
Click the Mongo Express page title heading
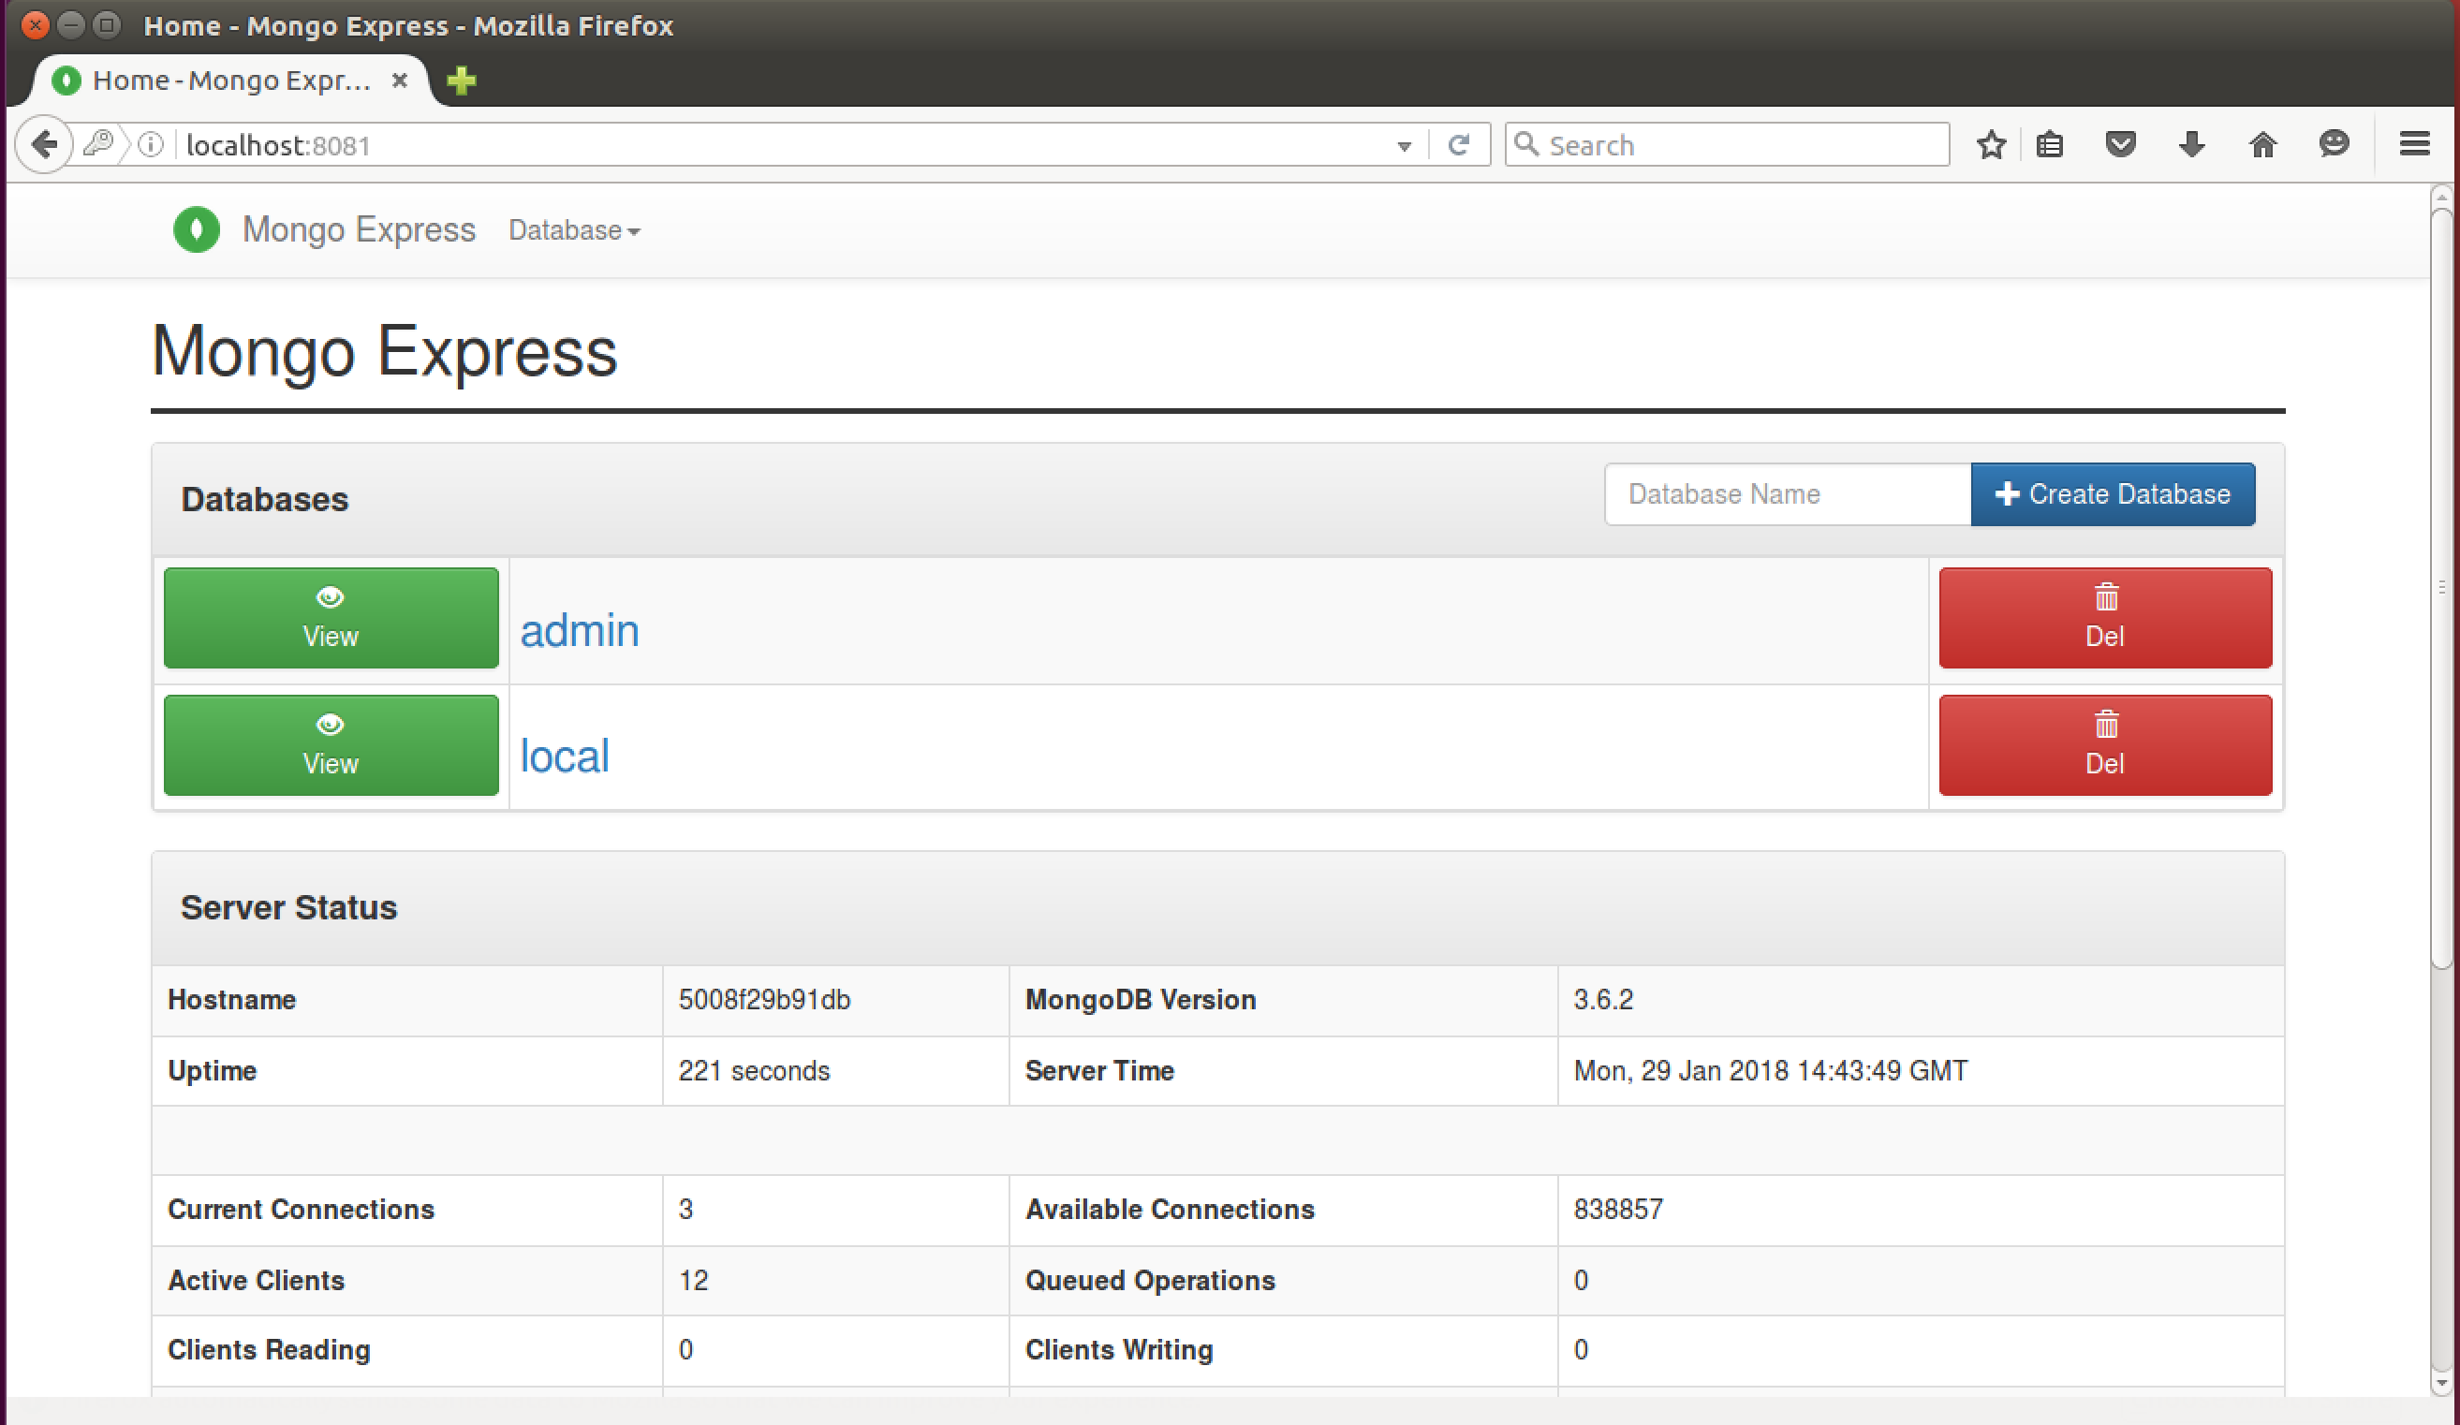pyautogui.click(x=385, y=351)
